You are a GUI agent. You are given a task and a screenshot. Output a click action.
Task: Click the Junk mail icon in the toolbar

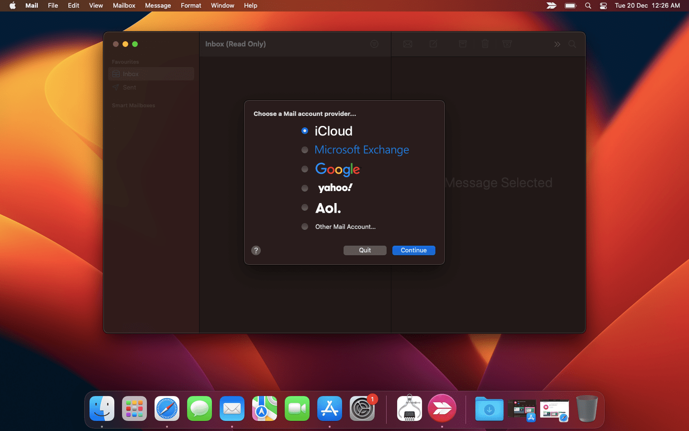(507, 44)
